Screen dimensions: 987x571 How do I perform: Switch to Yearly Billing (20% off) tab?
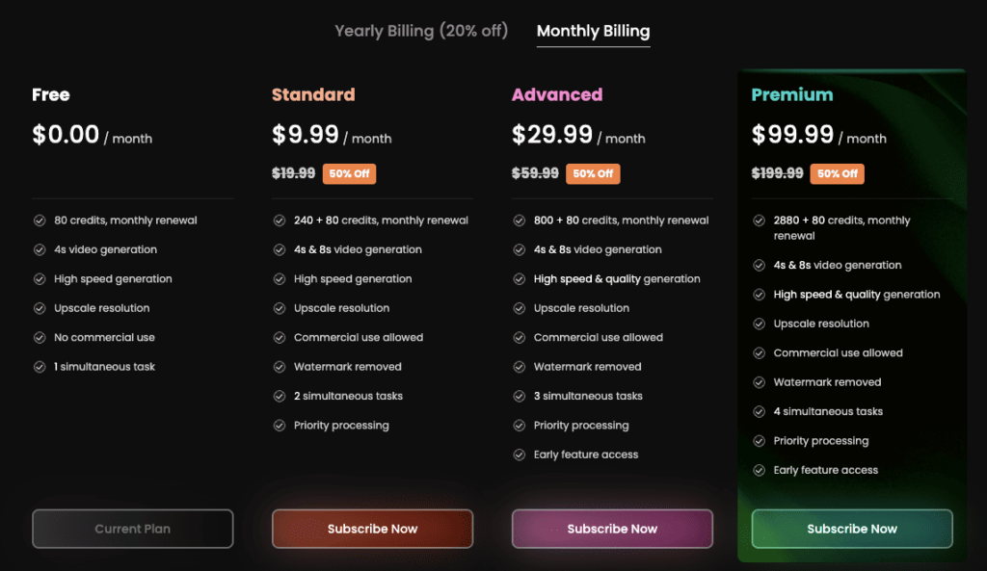pos(421,31)
